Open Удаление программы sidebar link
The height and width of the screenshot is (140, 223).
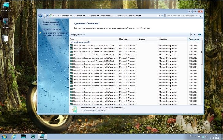pyautogui.click(x=52, y=29)
